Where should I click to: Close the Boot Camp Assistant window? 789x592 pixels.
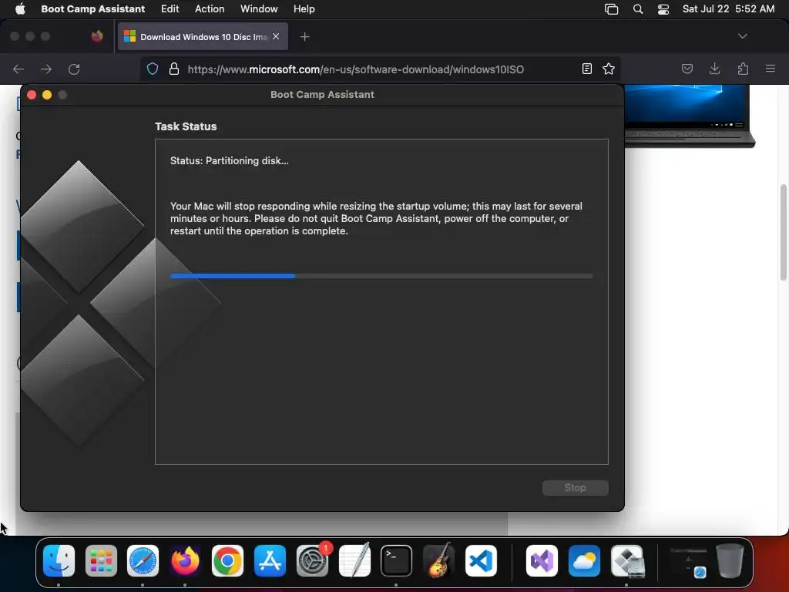click(31, 95)
